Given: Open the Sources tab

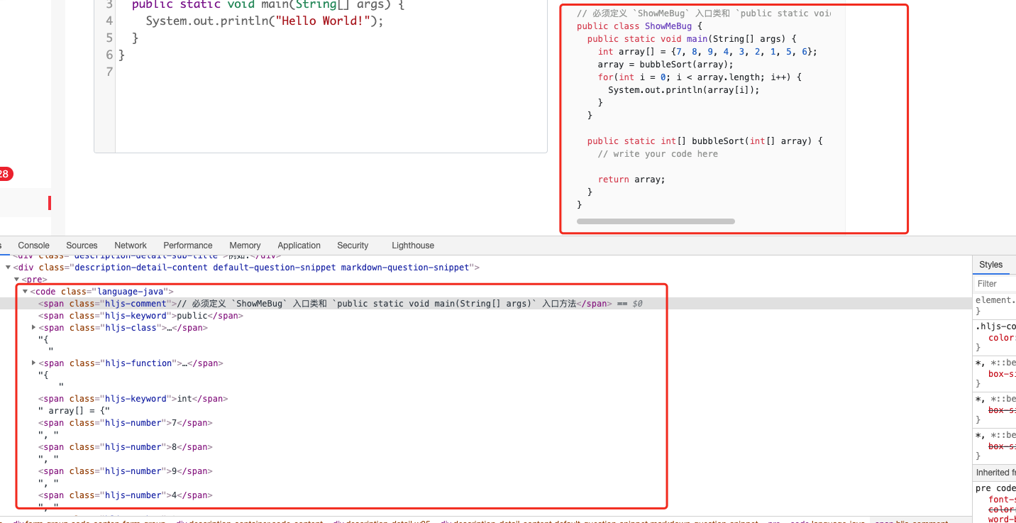Looking at the screenshot, I should tap(82, 245).
